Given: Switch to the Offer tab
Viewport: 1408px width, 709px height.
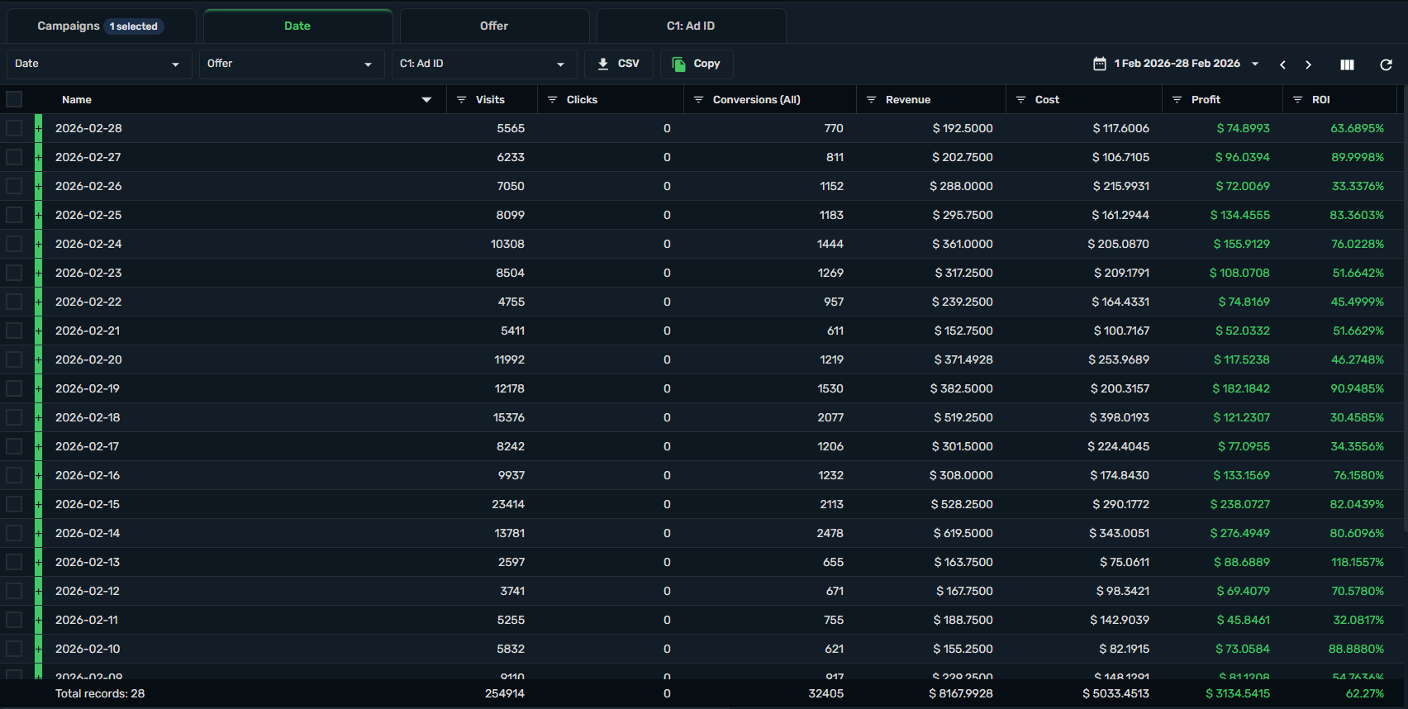Looking at the screenshot, I should point(494,26).
